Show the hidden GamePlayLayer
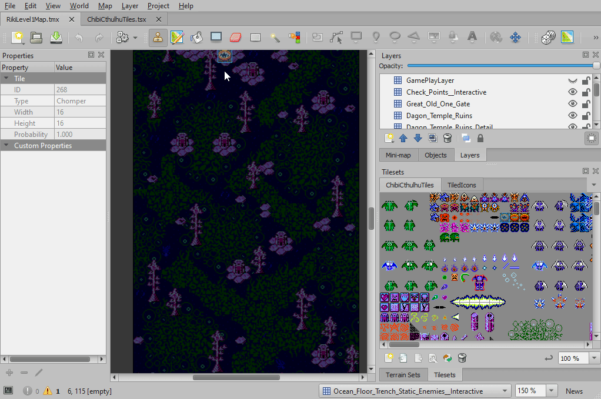 [572, 81]
